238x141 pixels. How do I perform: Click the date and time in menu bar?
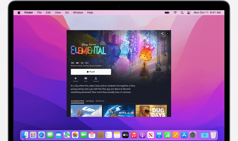coord(207,13)
